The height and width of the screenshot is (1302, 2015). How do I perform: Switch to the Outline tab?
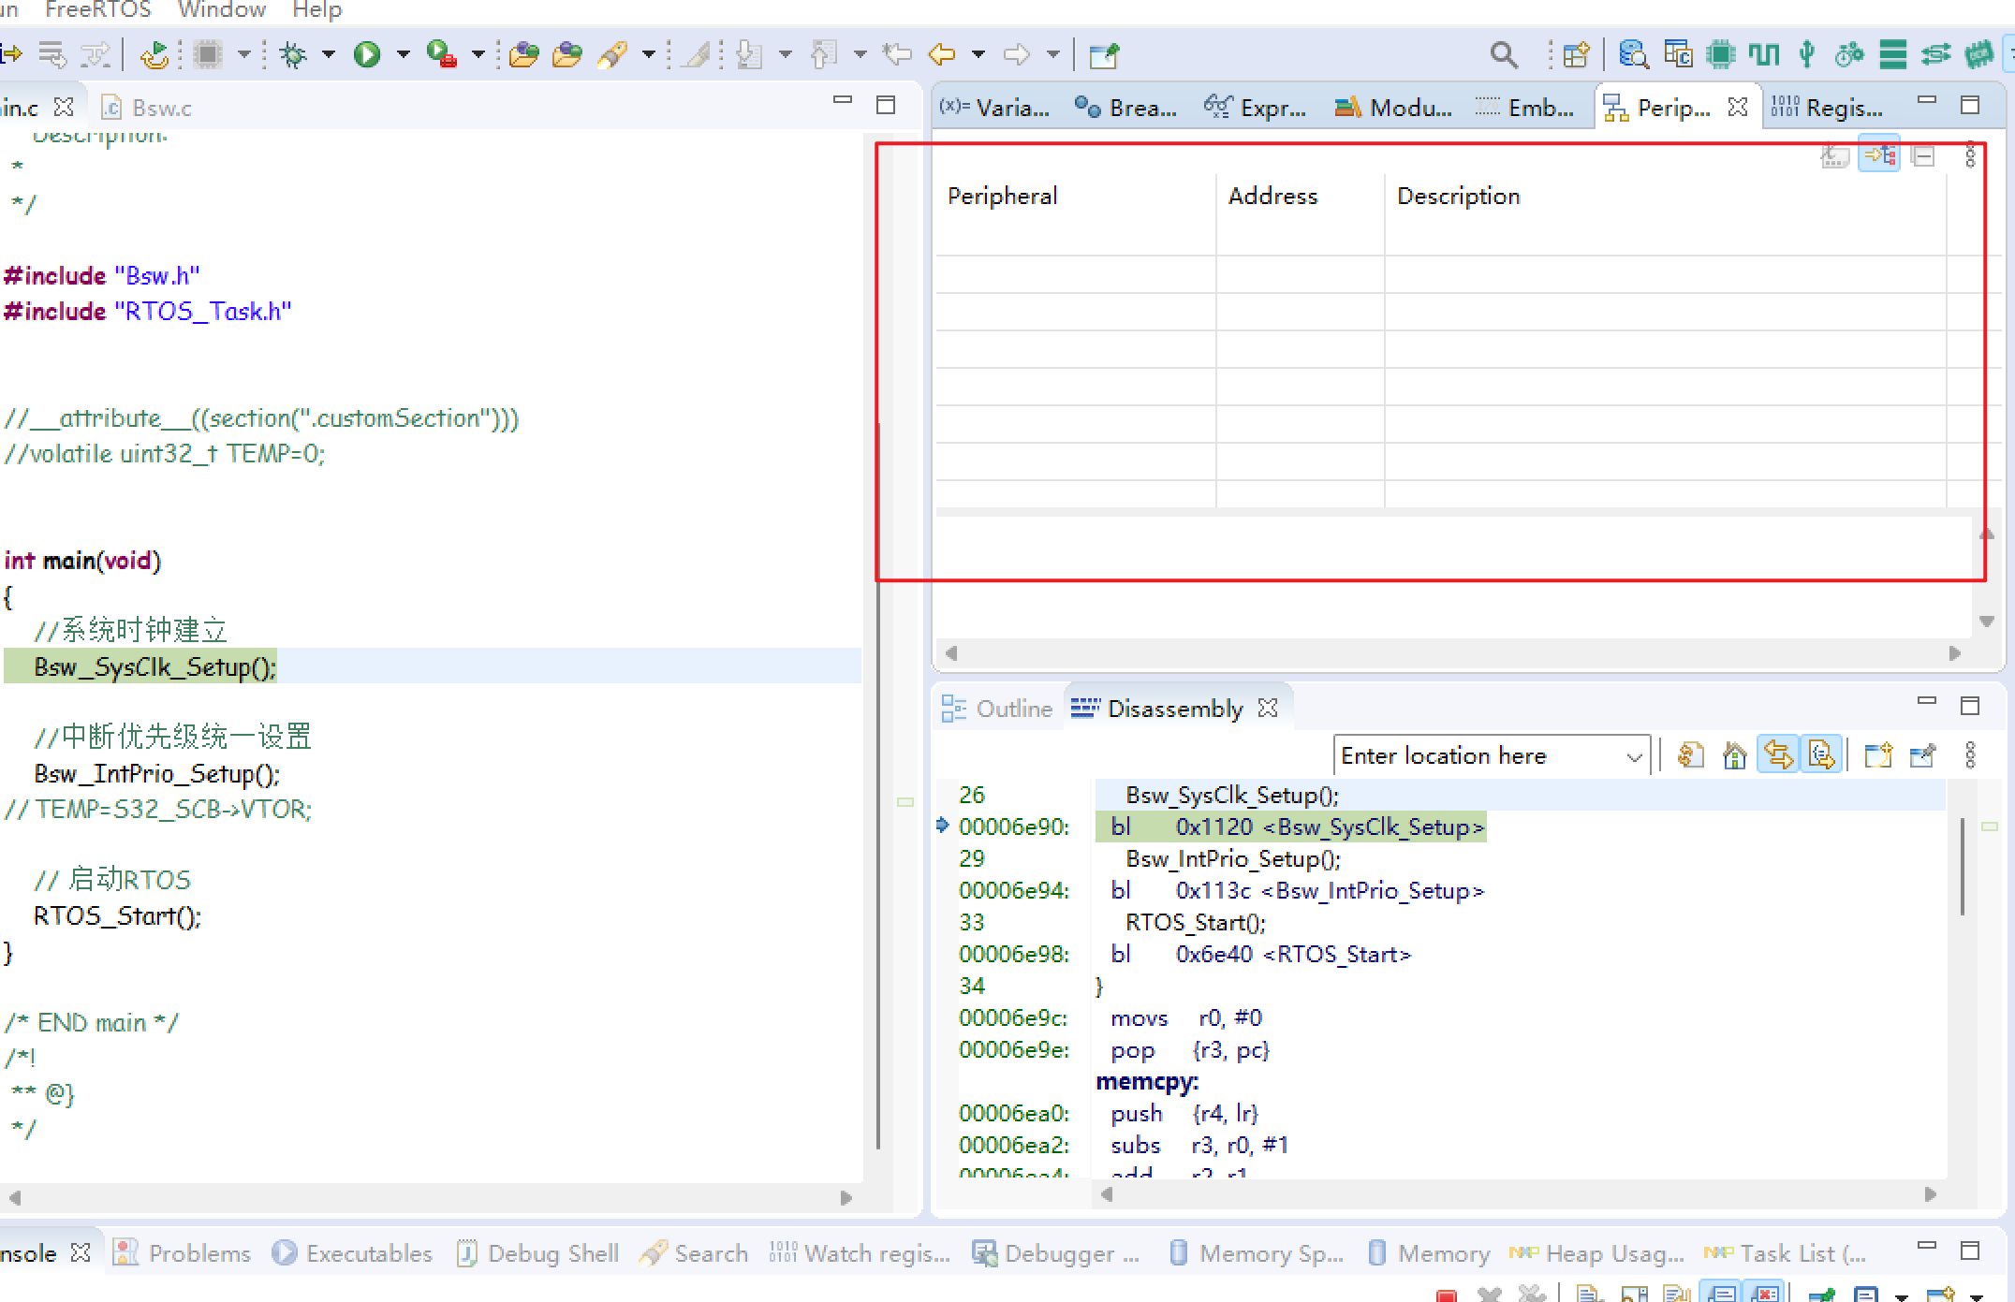pos(997,709)
